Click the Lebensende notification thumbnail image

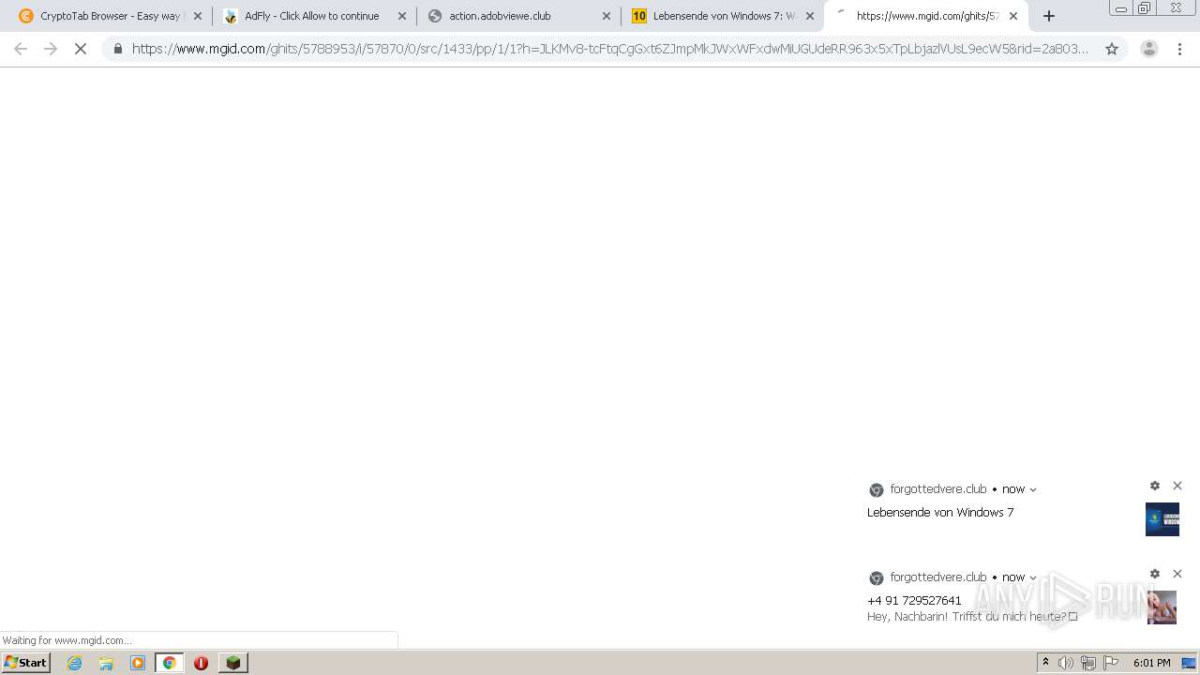(1162, 519)
